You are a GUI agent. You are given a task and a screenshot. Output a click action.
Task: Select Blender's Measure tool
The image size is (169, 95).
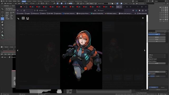click(x=2, y=35)
